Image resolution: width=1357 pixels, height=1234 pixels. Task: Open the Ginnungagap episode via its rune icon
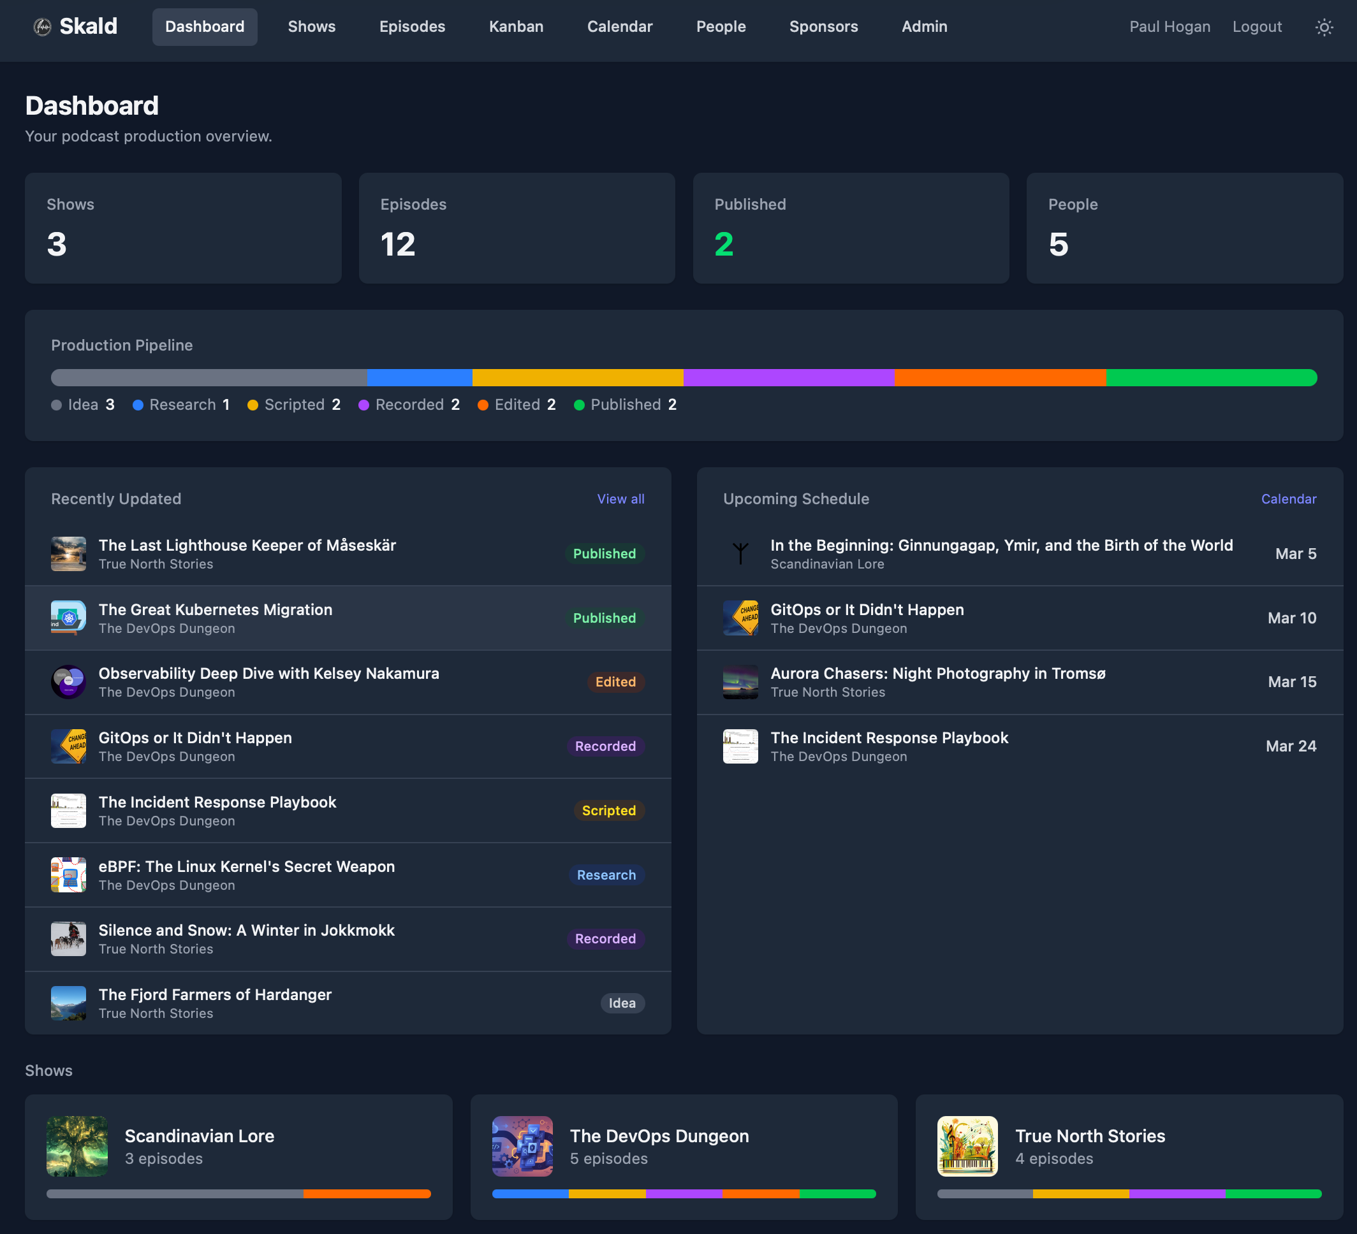coord(740,553)
